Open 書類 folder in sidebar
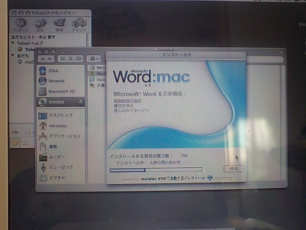 [61, 146]
